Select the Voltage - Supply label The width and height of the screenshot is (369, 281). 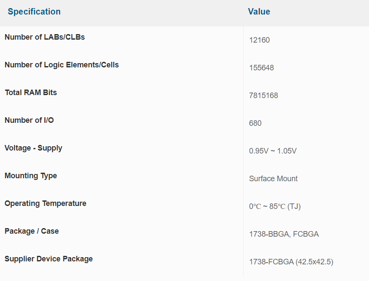[34, 148]
